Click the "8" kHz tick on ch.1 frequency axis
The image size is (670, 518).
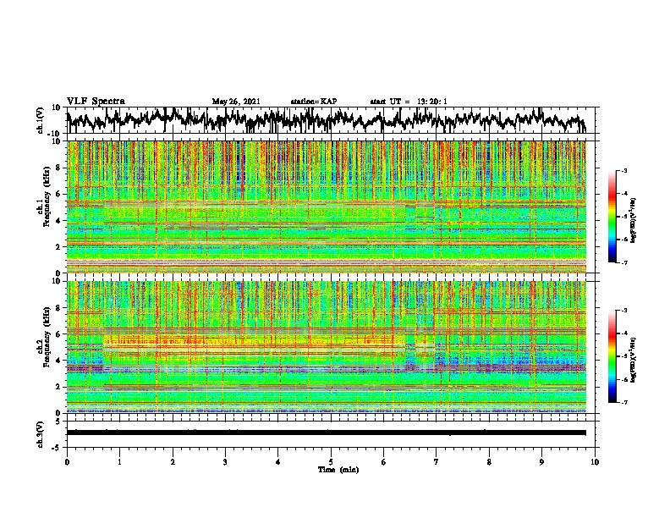tap(58, 168)
